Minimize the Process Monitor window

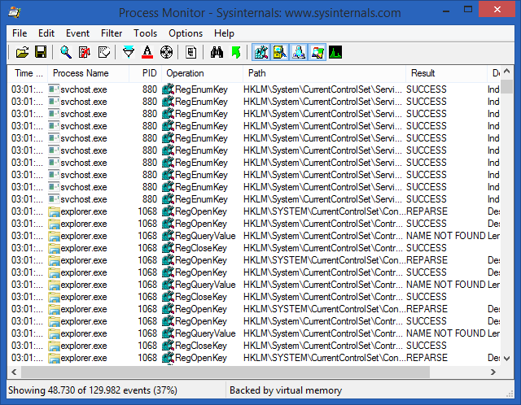click(x=446, y=11)
